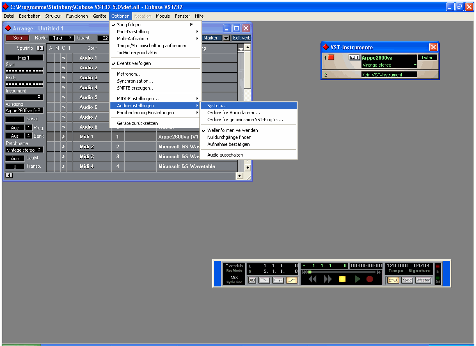Open the Marker dropdown arrow
This screenshot has height=346, width=476.
pos(226,38)
